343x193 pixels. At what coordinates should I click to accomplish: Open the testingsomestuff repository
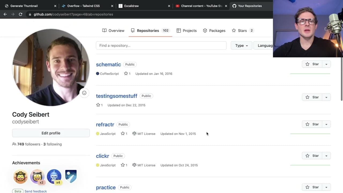click(x=117, y=96)
